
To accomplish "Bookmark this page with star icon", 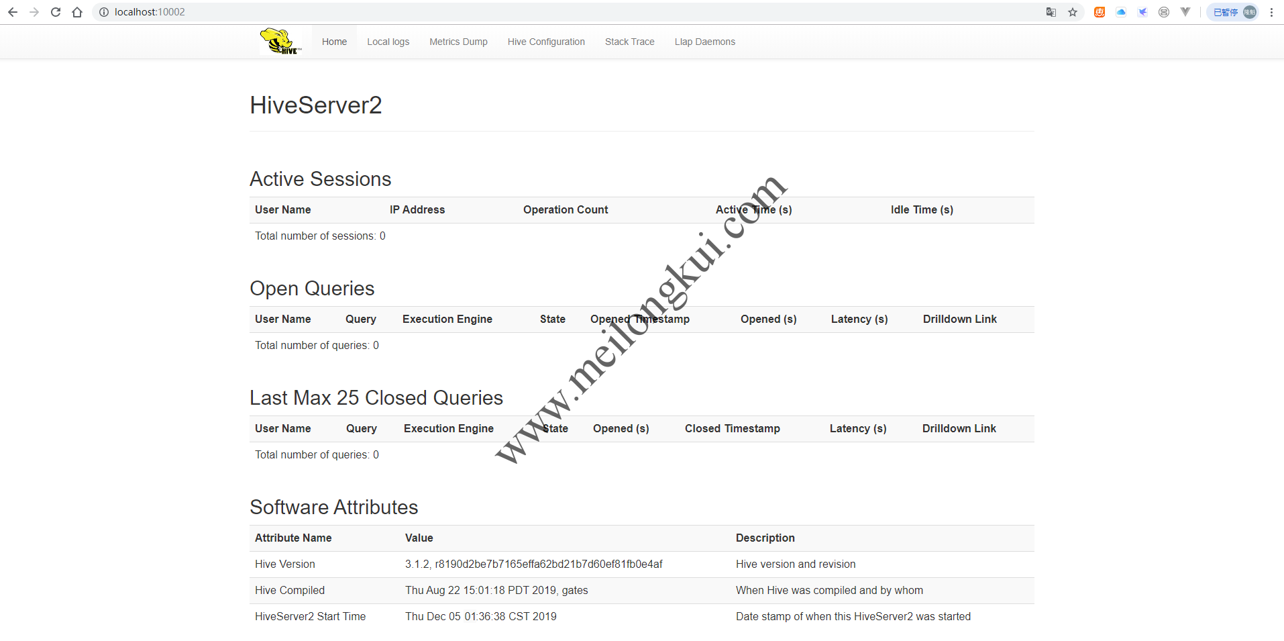I will pyautogui.click(x=1073, y=12).
